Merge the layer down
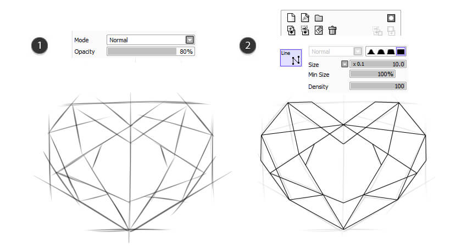Image resolution: width=467 pixels, height=249 pixels. coord(305,30)
